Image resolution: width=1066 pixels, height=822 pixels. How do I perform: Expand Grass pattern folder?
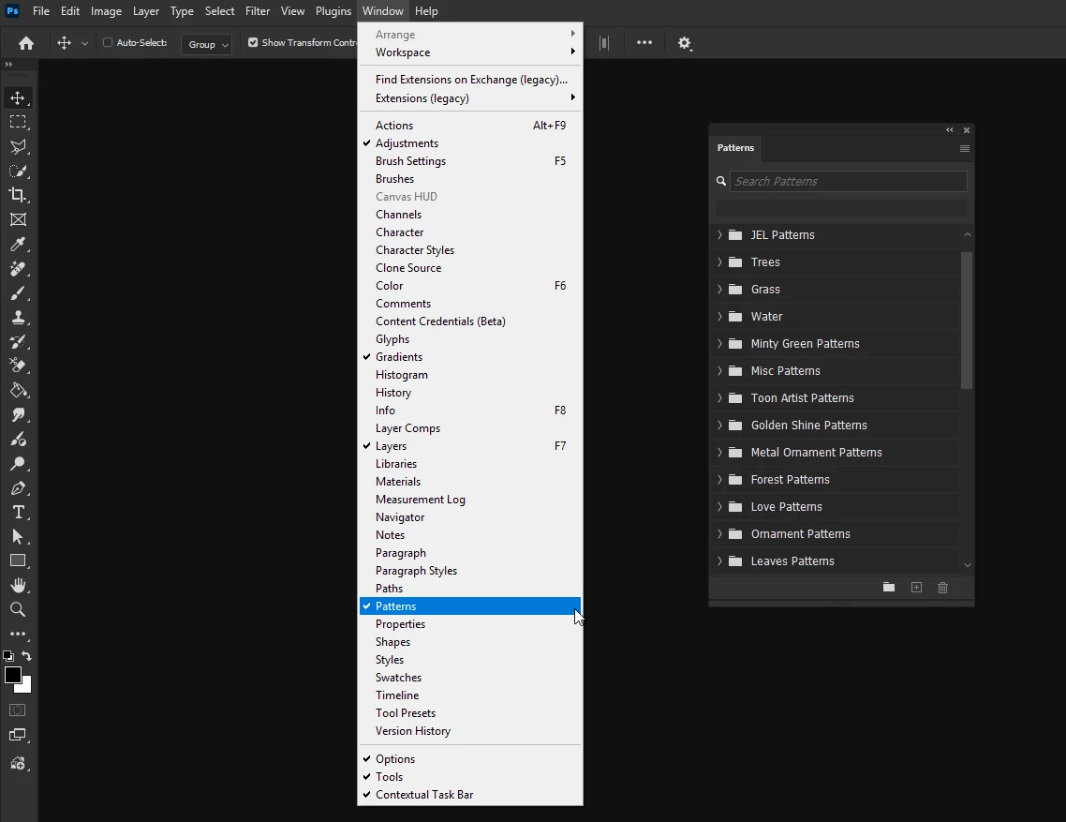click(x=719, y=290)
